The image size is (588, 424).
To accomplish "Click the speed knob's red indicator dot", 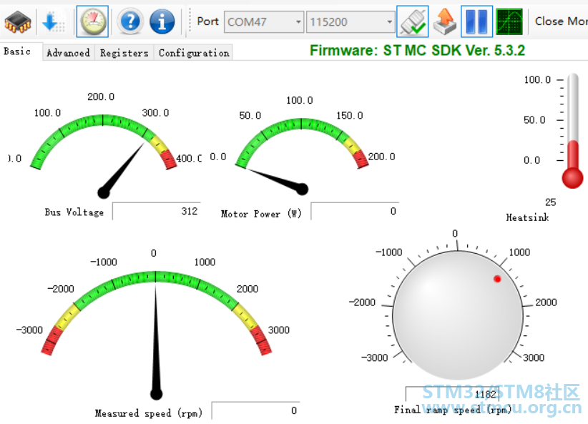I will pos(497,278).
